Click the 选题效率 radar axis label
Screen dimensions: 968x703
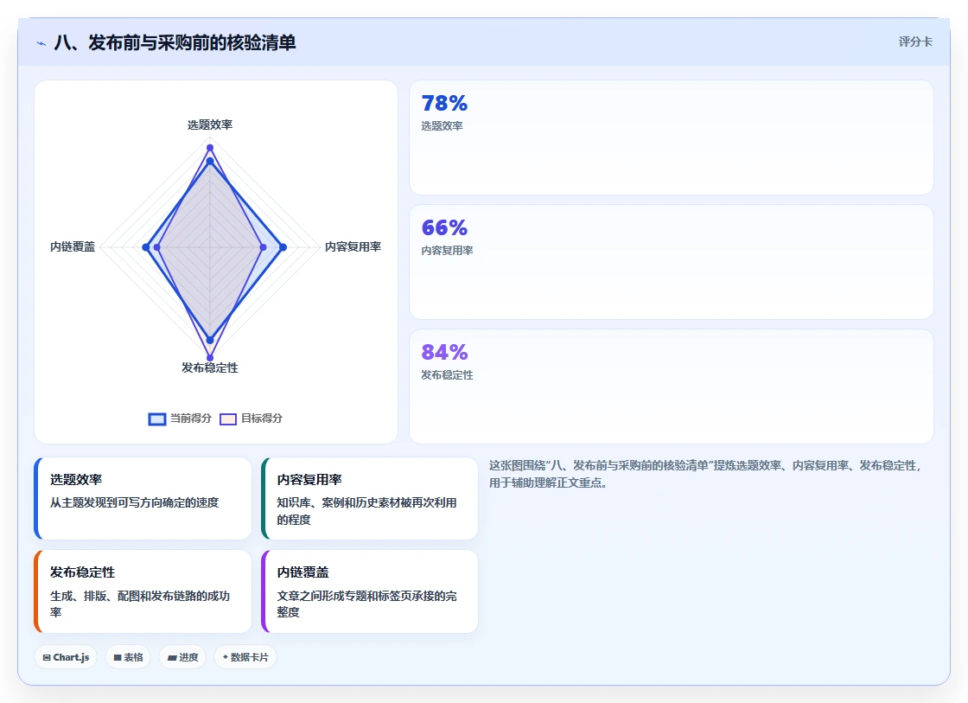point(210,125)
